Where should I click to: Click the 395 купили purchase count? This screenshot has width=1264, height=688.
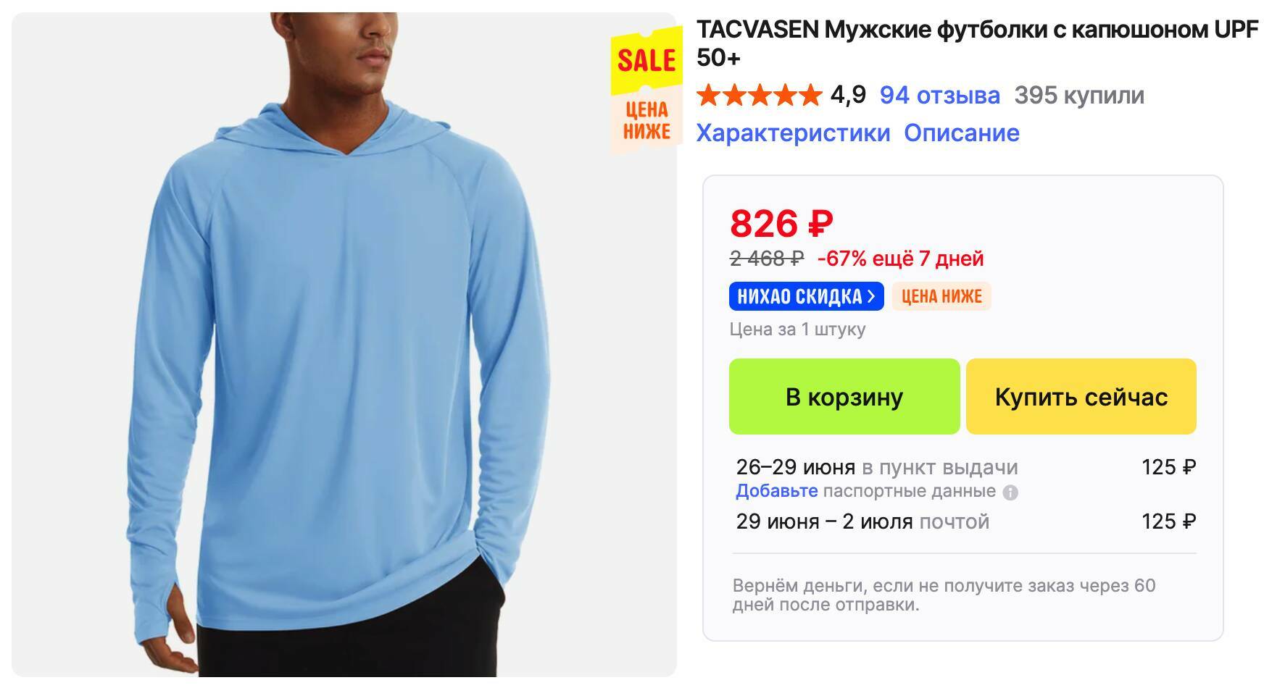[x=1078, y=95]
